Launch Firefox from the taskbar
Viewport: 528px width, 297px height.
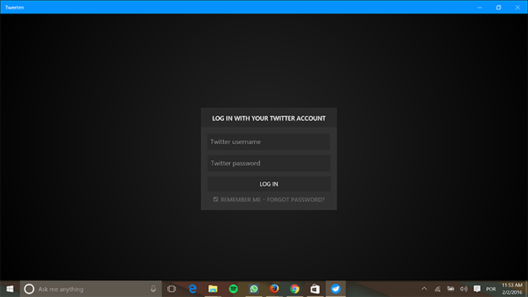click(x=274, y=289)
